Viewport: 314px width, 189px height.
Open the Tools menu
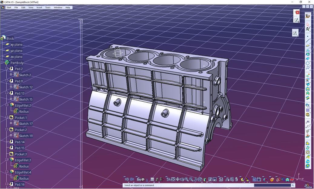48,8
